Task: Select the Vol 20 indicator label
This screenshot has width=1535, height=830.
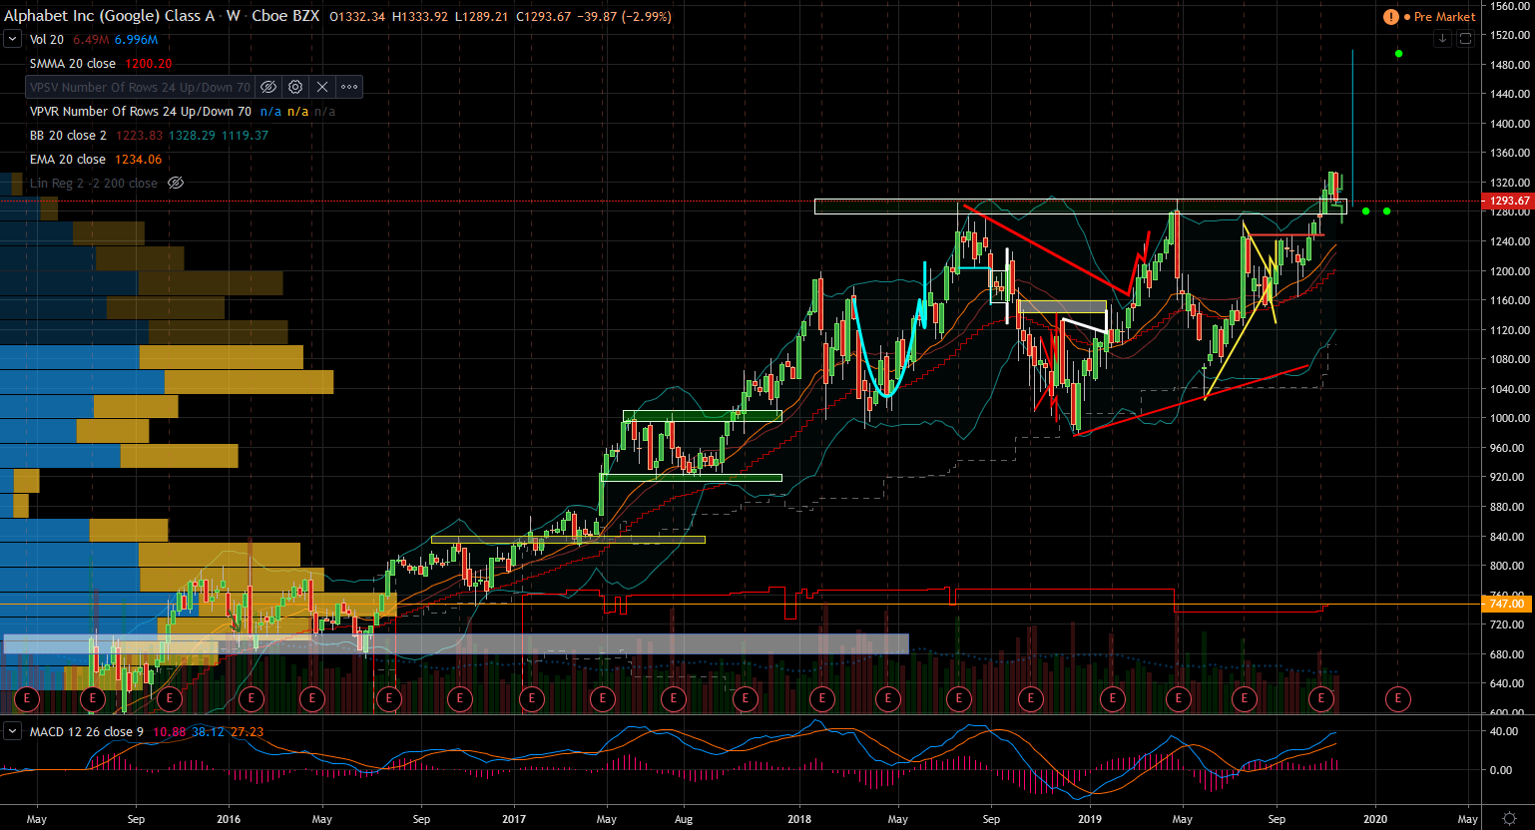Action: pos(47,40)
